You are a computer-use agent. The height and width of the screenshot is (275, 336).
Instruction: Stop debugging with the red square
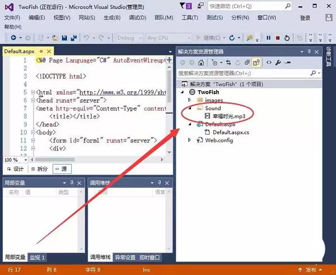click(x=278, y=38)
